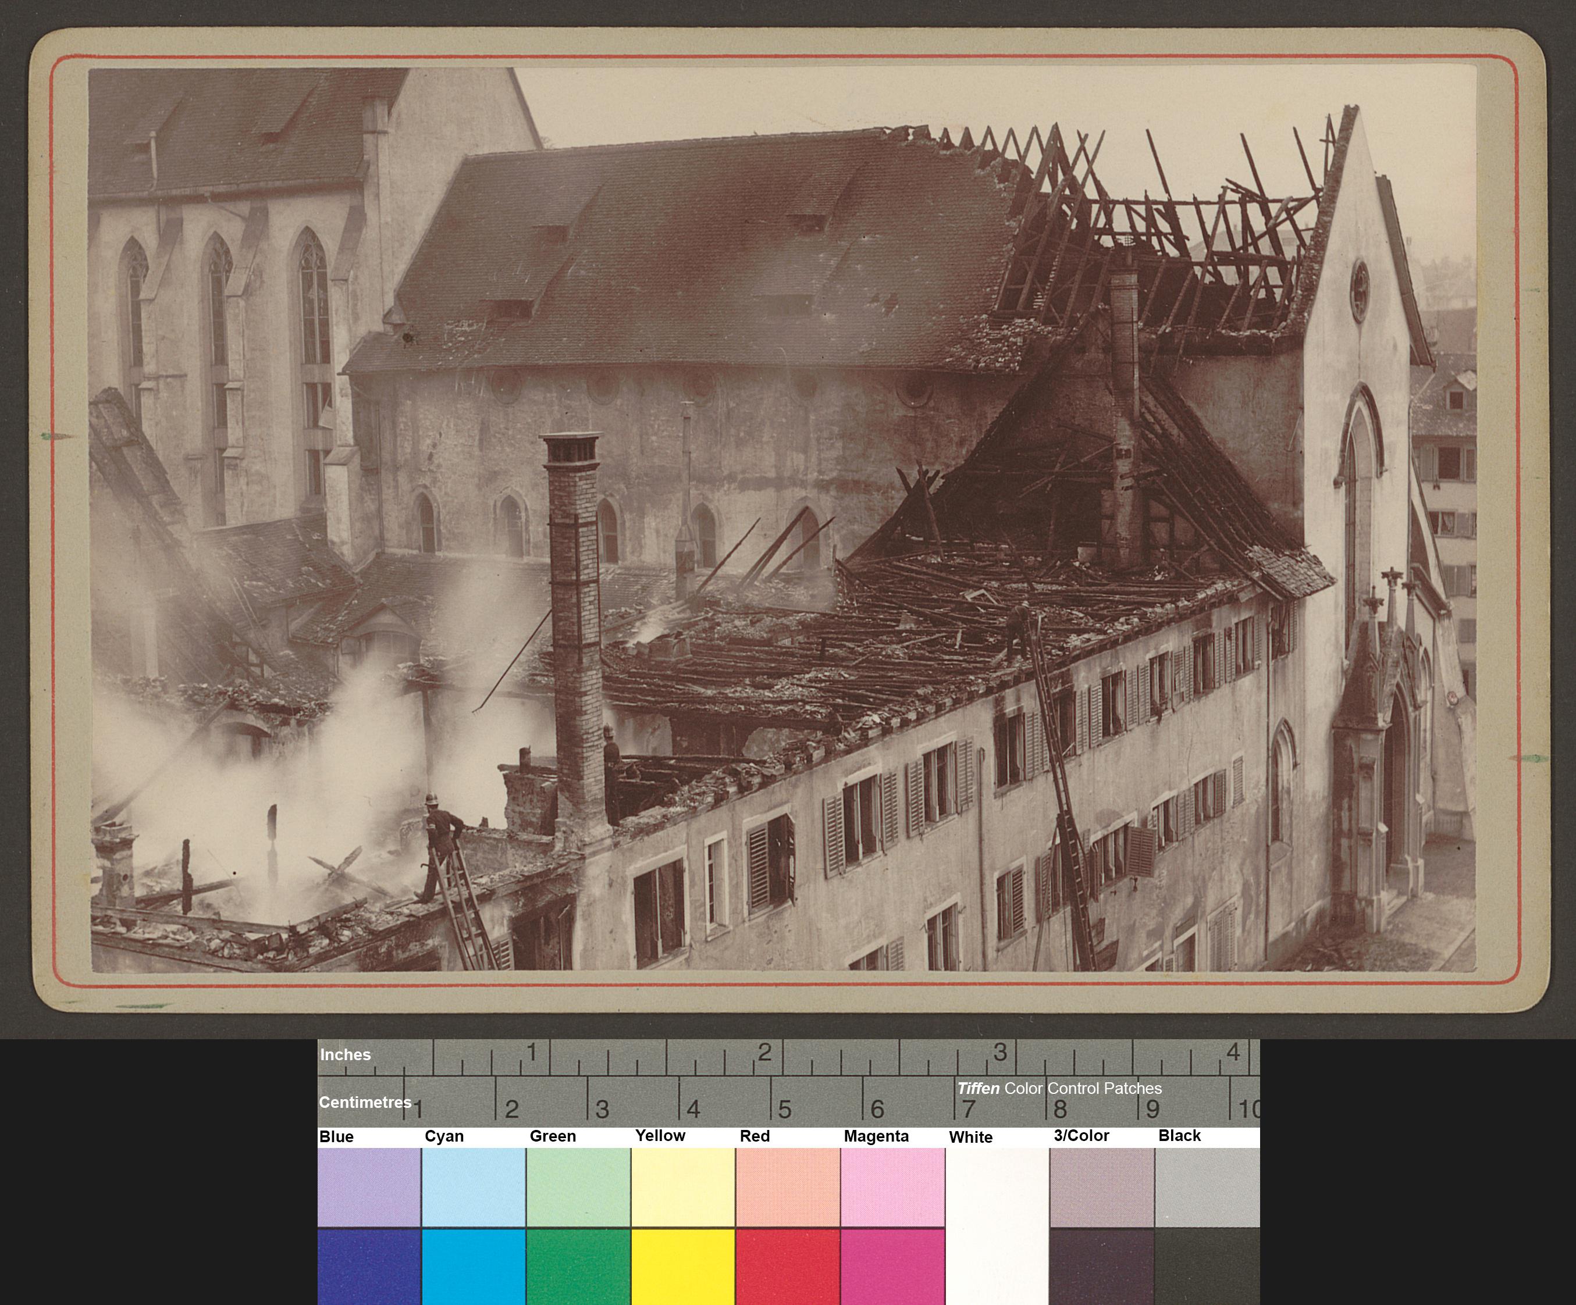Click the 8 centimetre mark number
This screenshot has height=1305, width=1576.
(1059, 1108)
